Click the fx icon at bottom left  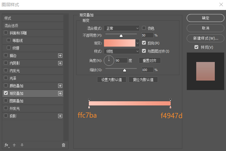coord(6,145)
